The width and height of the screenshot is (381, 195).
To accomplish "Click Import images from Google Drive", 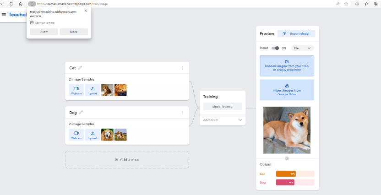I will (x=287, y=90).
